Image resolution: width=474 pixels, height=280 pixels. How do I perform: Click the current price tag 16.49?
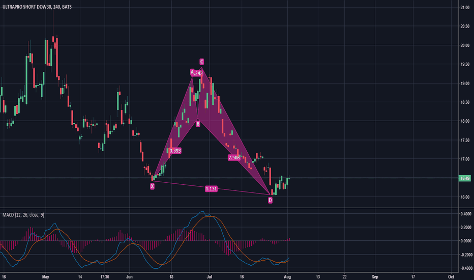pyautogui.click(x=465, y=178)
